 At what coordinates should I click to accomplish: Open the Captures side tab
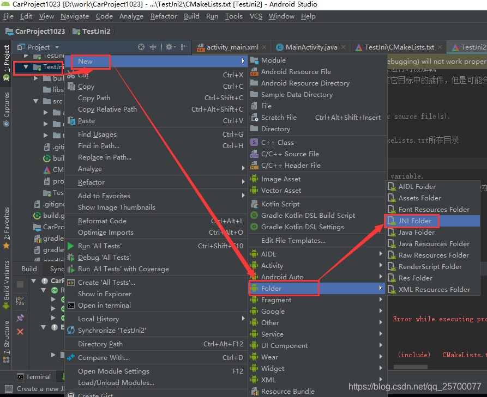[6, 109]
